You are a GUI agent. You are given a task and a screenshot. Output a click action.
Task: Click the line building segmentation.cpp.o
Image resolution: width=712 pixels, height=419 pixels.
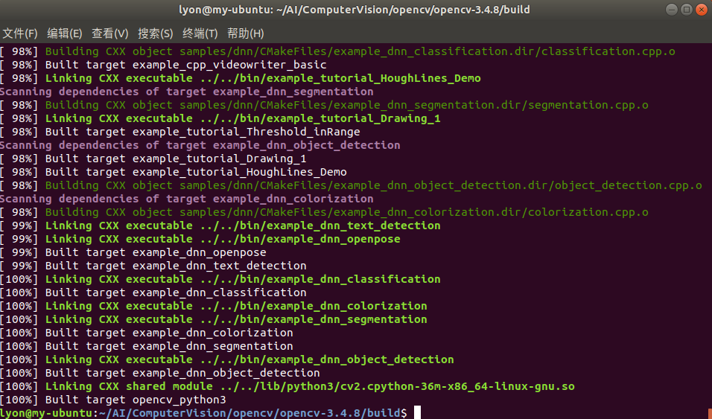[x=324, y=105]
